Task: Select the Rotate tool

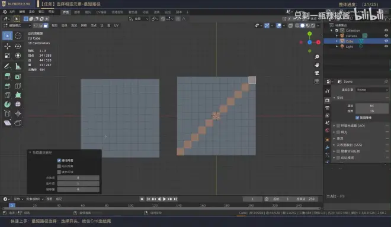Action: pos(18,46)
